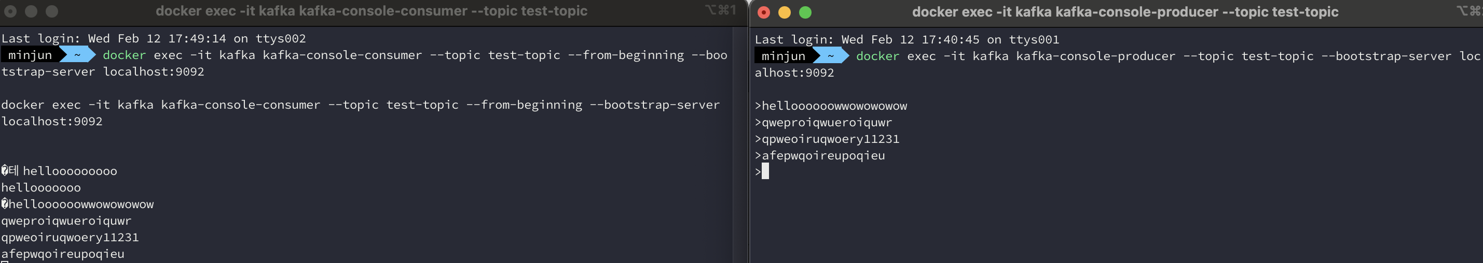Click the producer prompt cursor block
This screenshot has height=263, width=1483.
[765, 172]
